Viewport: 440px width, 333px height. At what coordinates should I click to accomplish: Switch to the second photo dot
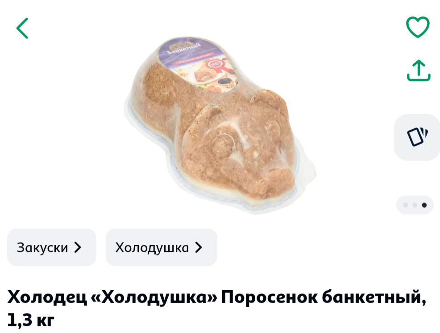pyautogui.click(x=415, y=205)
